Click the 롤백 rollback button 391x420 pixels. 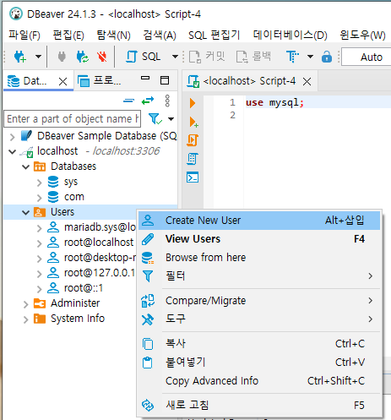(x=253, y=57)
